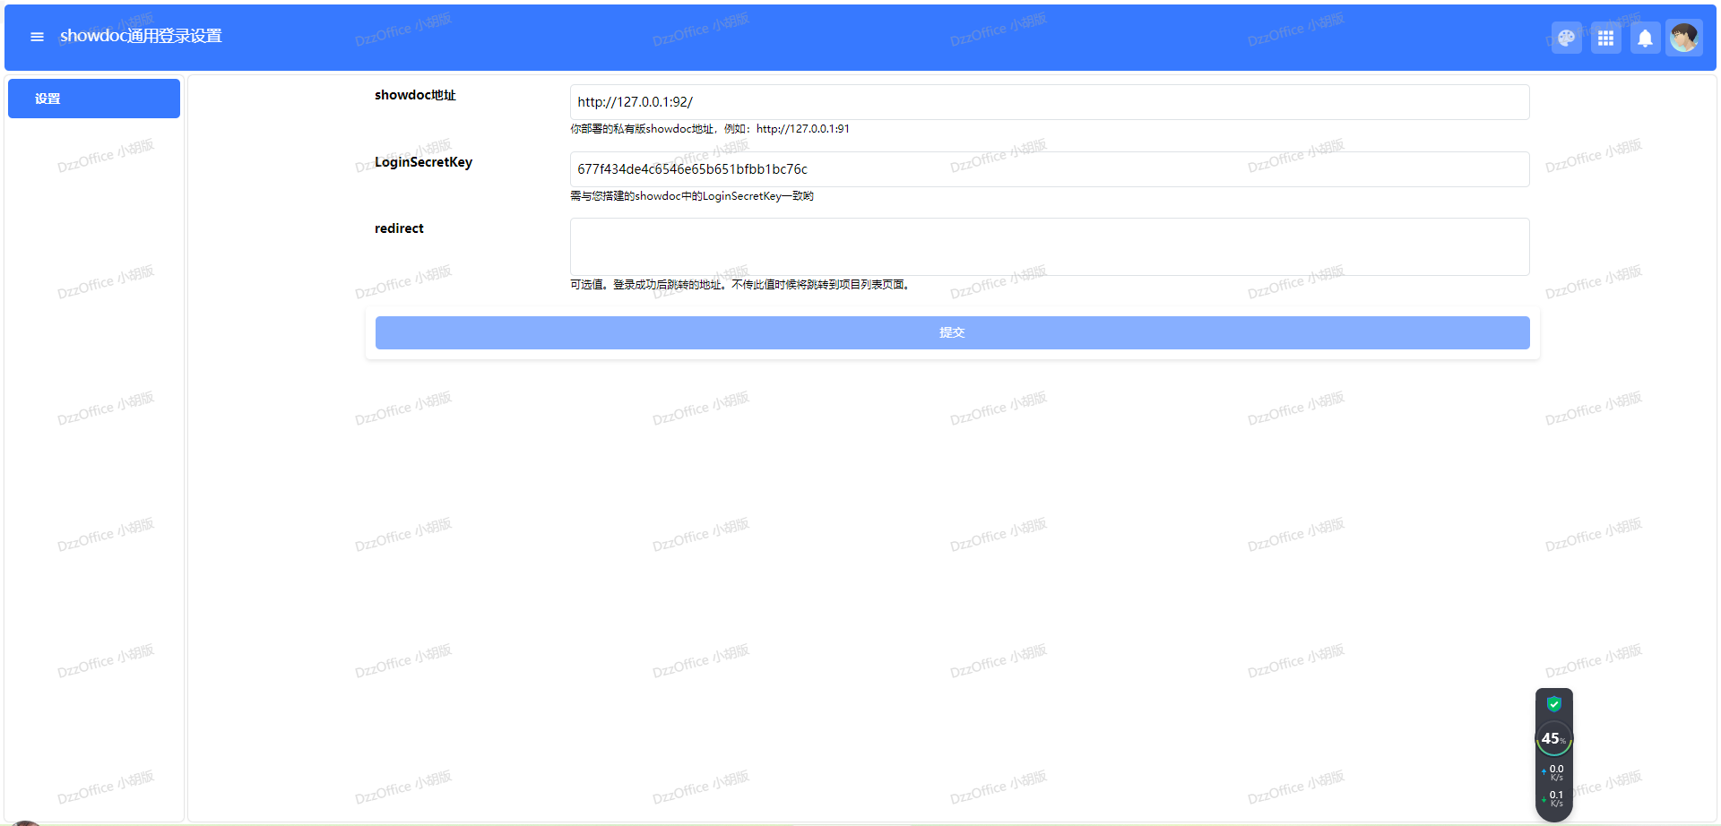Click the showdoc通用登录设置 title
Image resolution: width=1721 pixels, height=826 pixels.
point(141,36)
